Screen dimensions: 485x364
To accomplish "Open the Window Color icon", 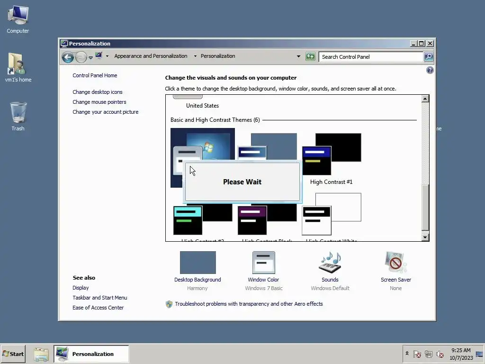I will point(263,263).
